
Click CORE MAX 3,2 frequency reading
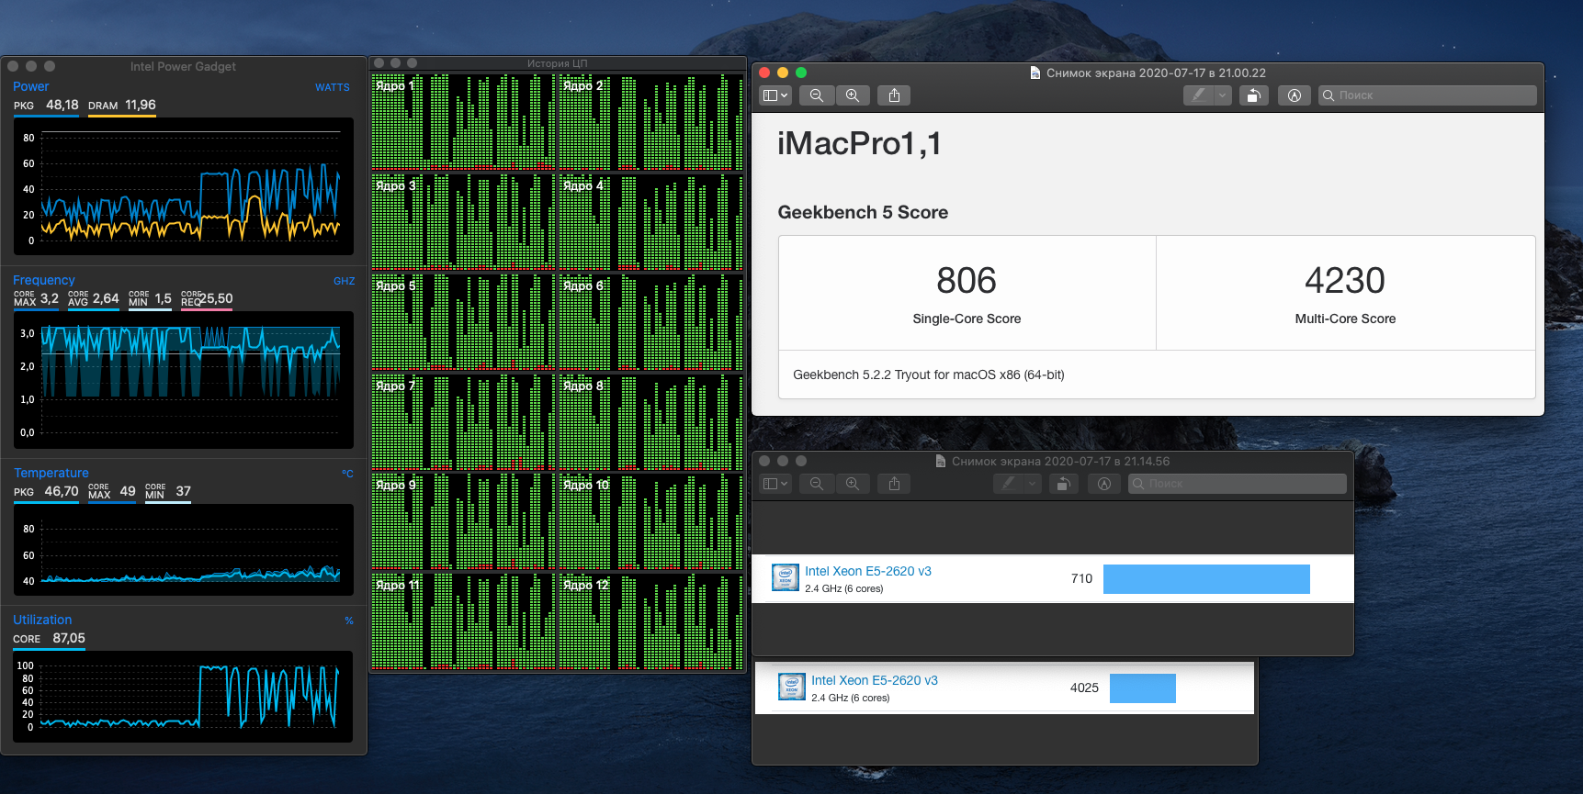tap(36, 299)
